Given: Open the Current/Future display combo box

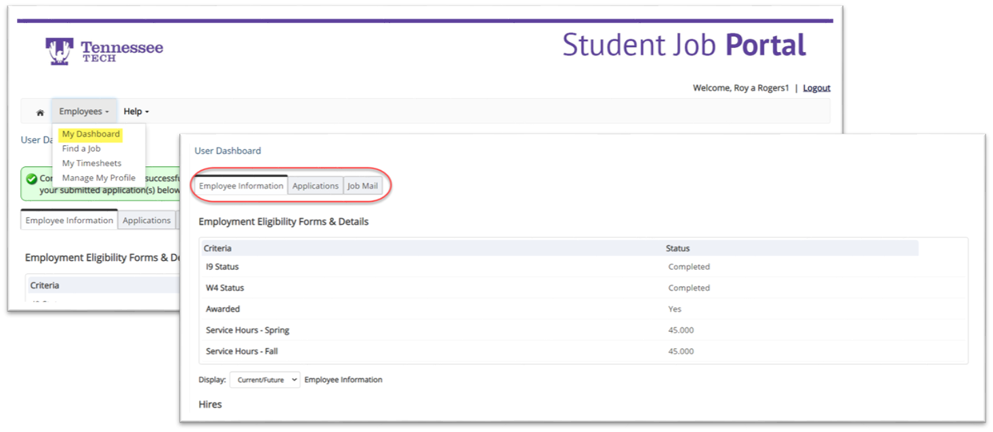Looking at the screenshot, I should (264, 380).
